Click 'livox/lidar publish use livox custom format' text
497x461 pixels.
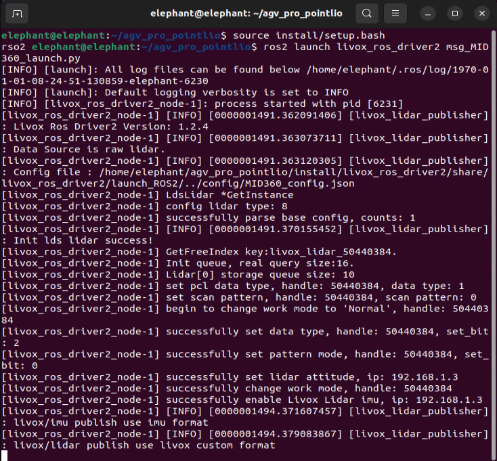pos(144,445)
